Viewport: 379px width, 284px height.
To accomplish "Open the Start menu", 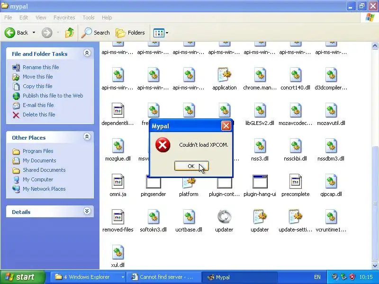I will [x=22, y=277].
